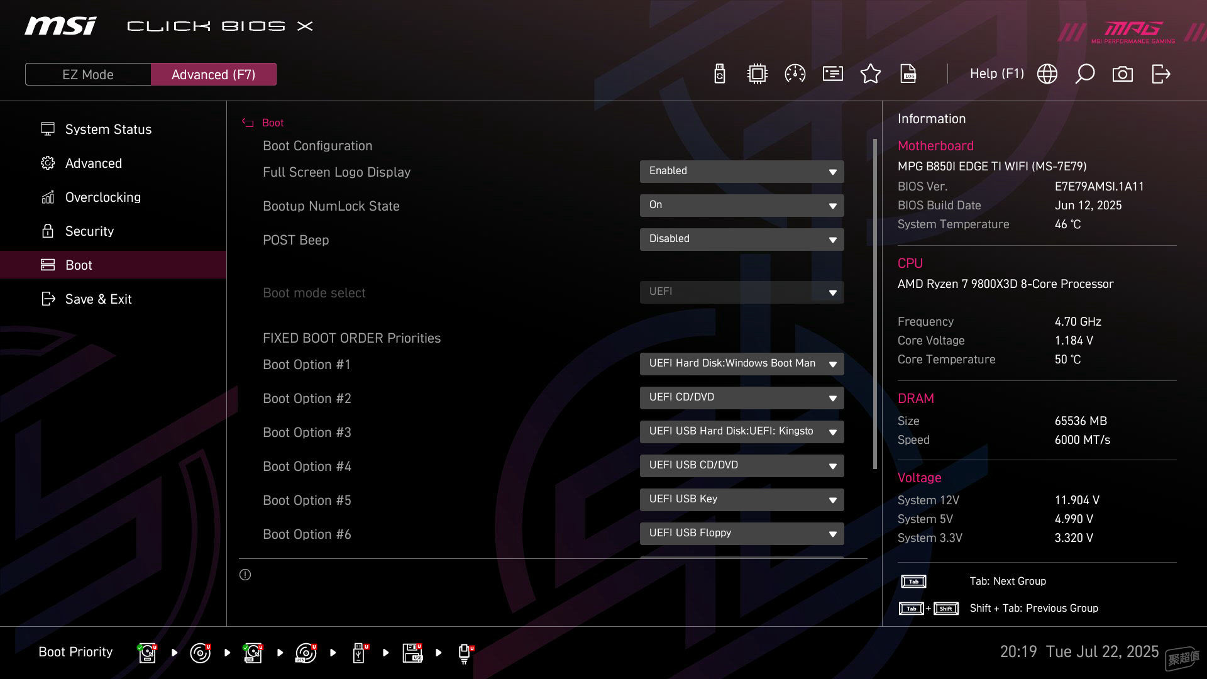The height and width of the screenshot is (679, 1207).
Task: Click Help (F1) button
Action: click(997, 74)
